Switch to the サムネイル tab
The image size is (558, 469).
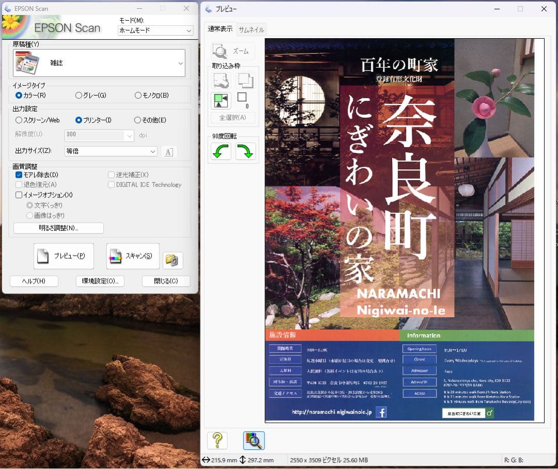click(251, 29)
